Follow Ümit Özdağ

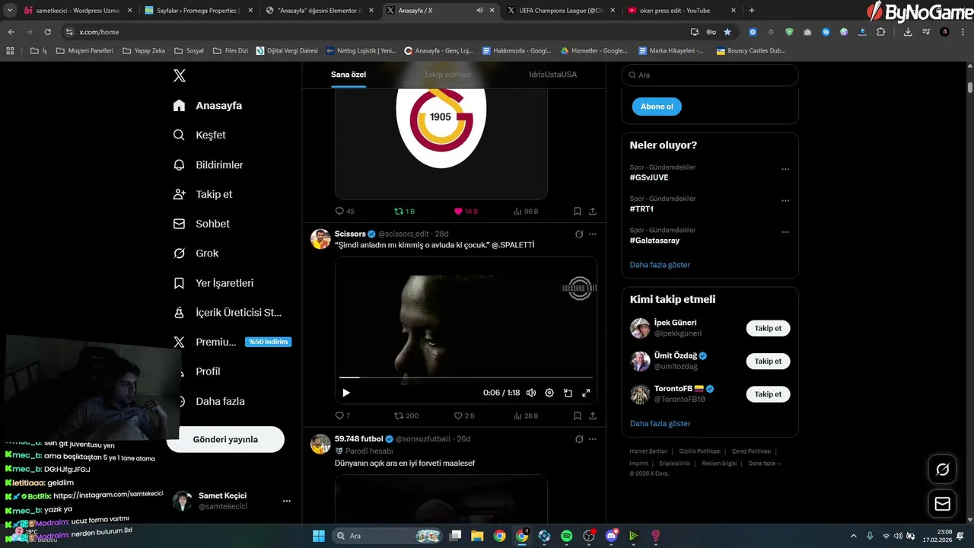[768, 361]
